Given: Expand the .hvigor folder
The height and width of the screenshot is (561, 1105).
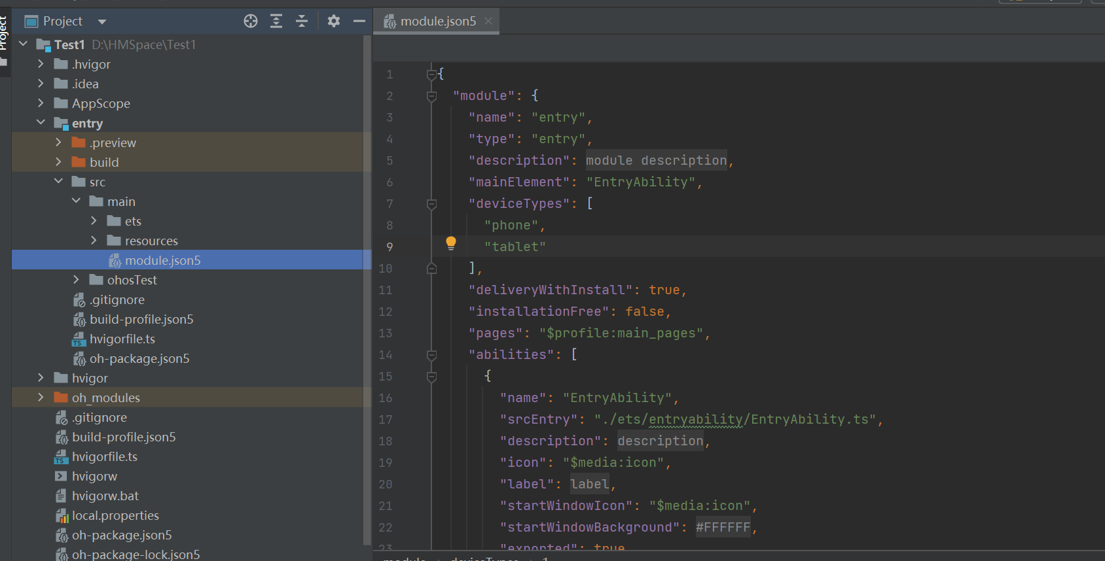Looking at the screenshot, I should (x=41, y=63).
